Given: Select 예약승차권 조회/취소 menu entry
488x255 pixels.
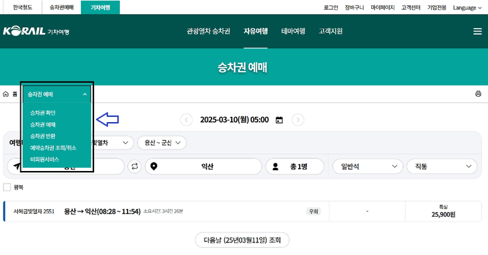Looking at the screenshot, I should (53, 148).
